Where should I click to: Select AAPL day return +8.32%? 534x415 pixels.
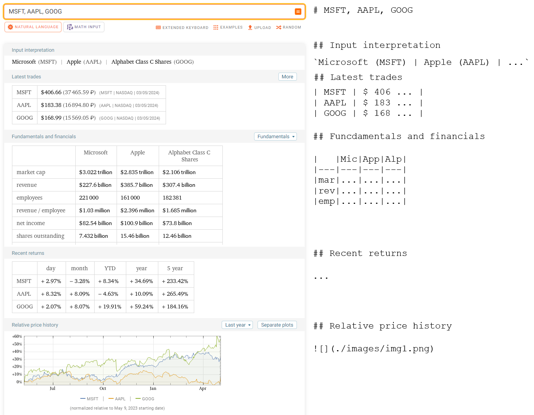click(x=51, y=294)
